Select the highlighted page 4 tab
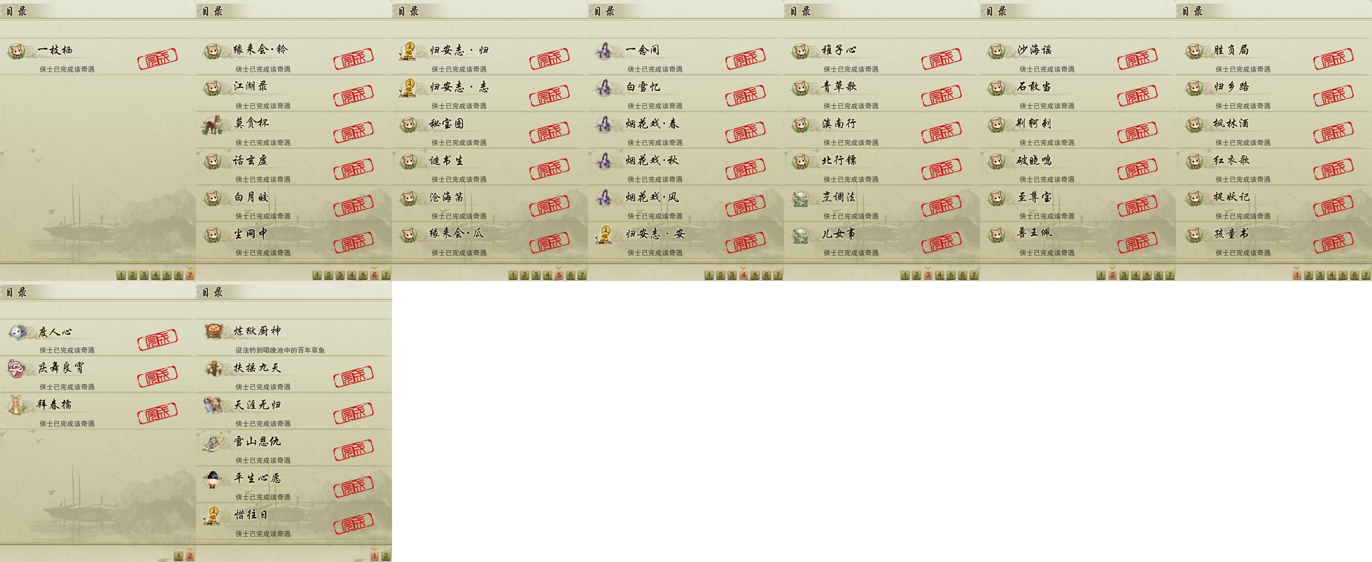Viewport: 1372px width, 562px height. pos(744,275)
